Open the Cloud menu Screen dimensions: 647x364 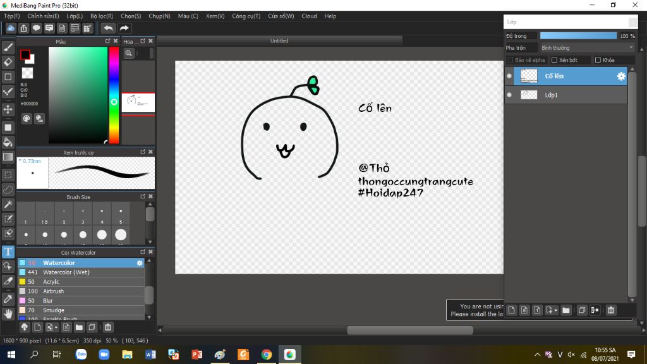[x=309, y=16]
